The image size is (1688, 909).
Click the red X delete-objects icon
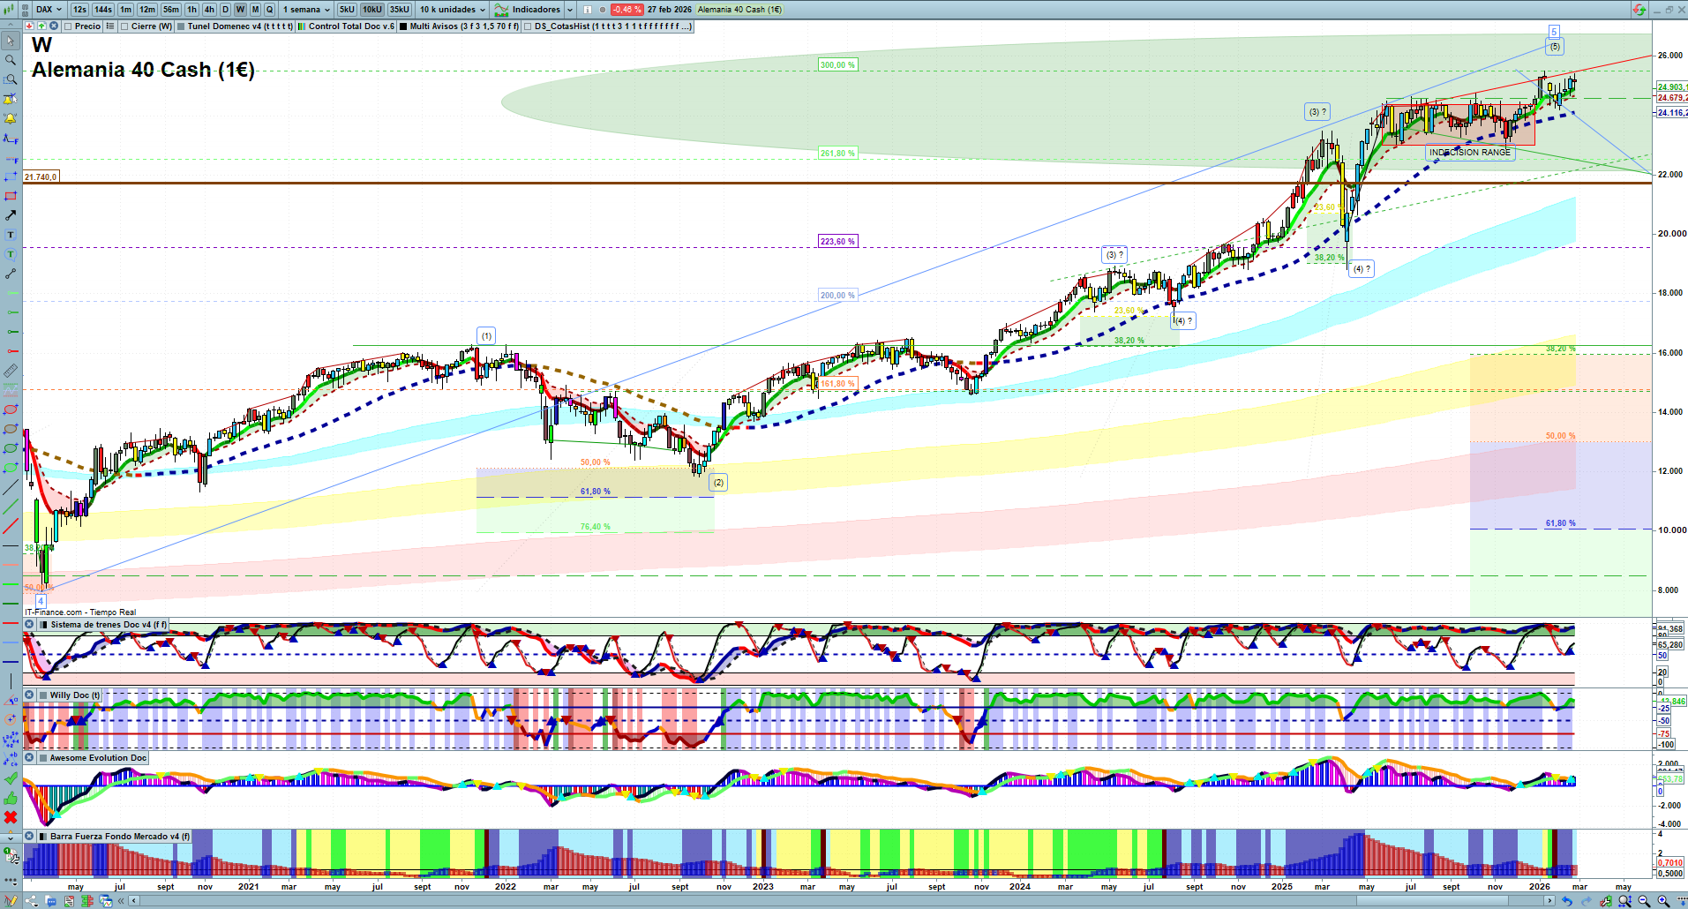coord(11,817)
